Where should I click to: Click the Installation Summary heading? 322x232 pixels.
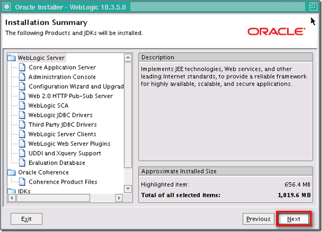coord(46,22)
